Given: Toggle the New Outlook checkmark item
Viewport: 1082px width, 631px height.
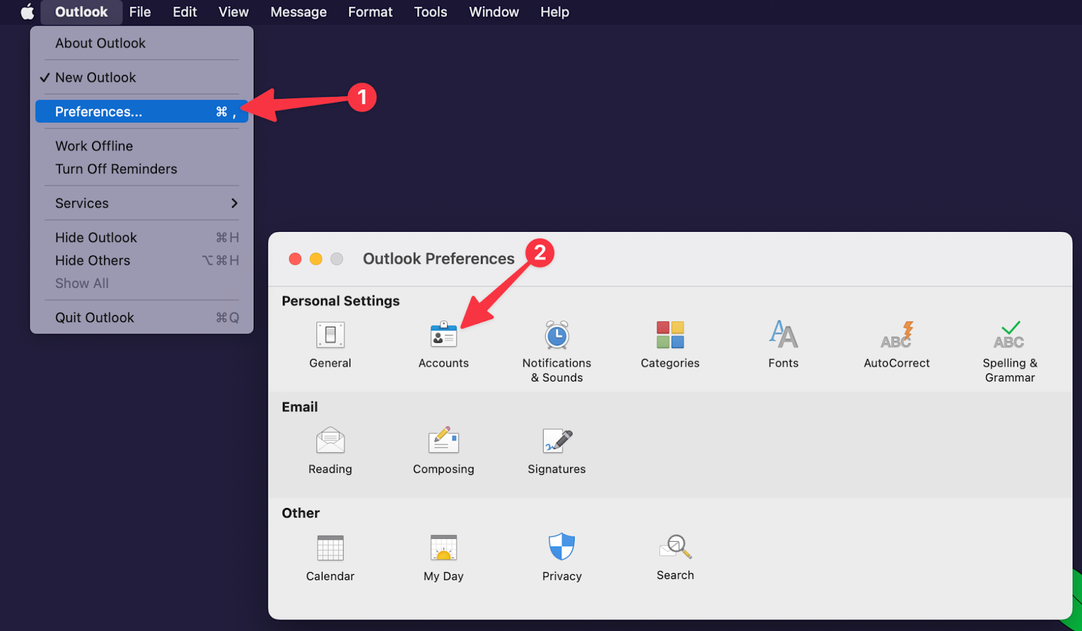Looking at the screenshot, I should coord(142,77).
